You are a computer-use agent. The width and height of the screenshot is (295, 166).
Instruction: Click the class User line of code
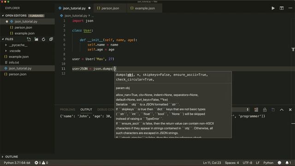(83, 30)
